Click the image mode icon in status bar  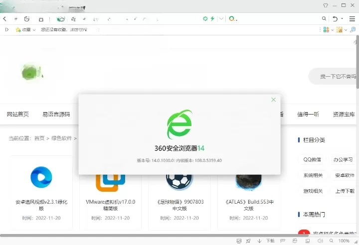239,241
